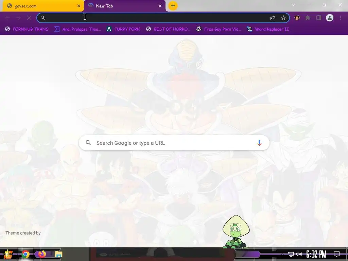Open Chrome from the taskbar

(25, 254)
